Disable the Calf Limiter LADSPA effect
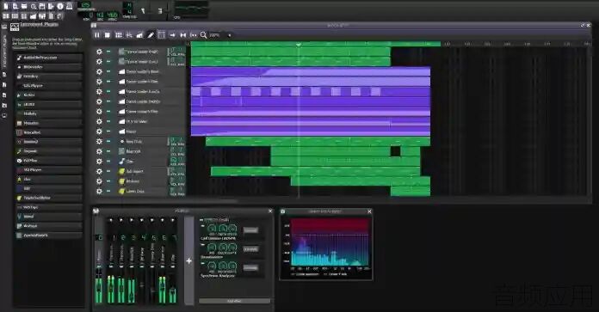The image size is (599, 312). tap(202, 226)
